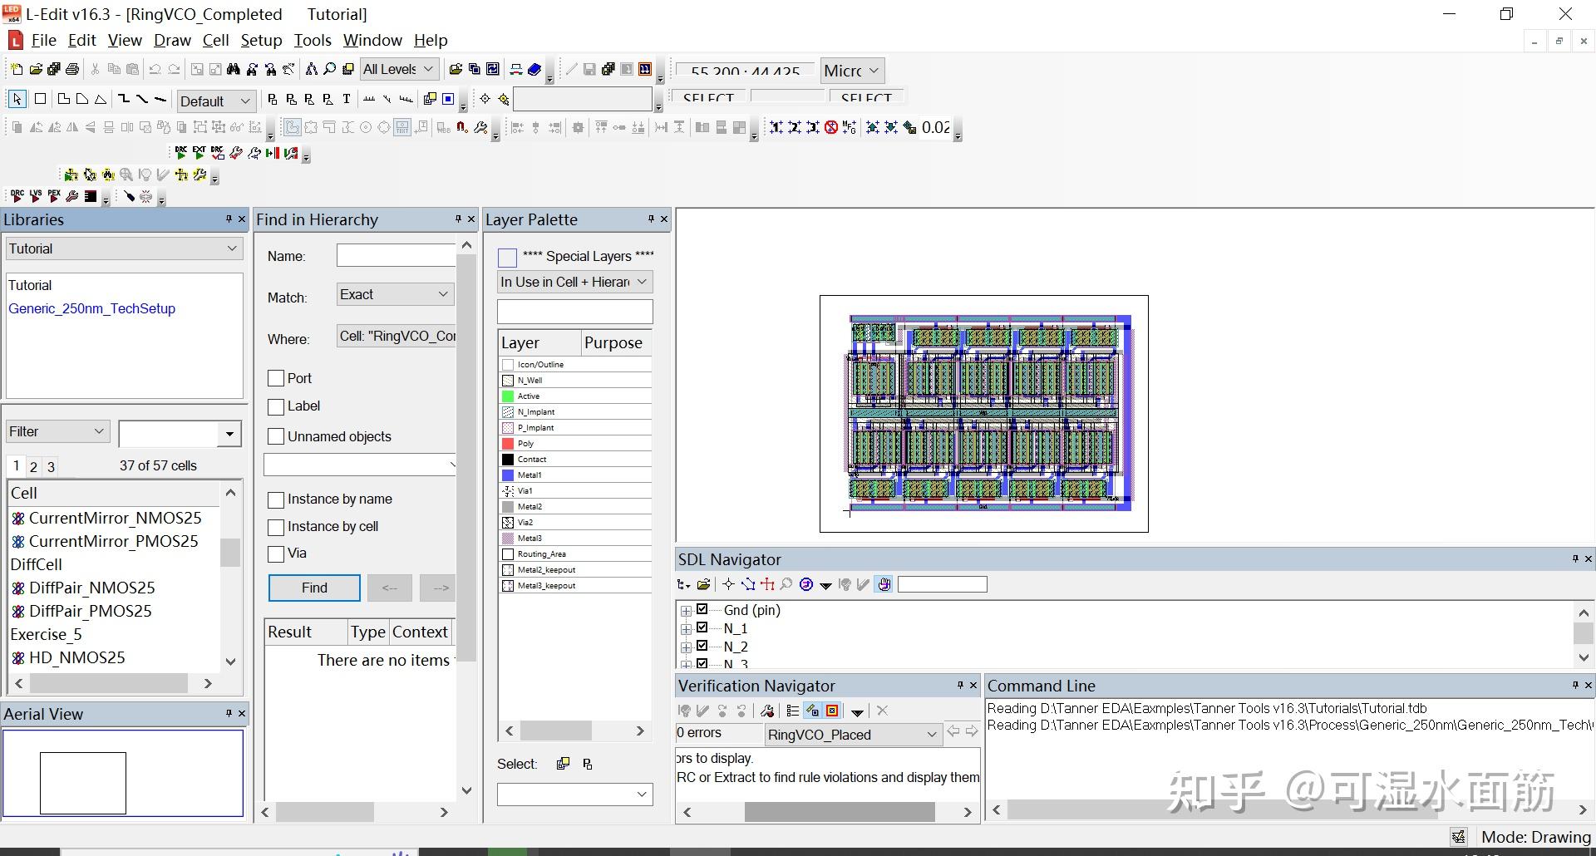Select the text label T tool

[347, 99]
